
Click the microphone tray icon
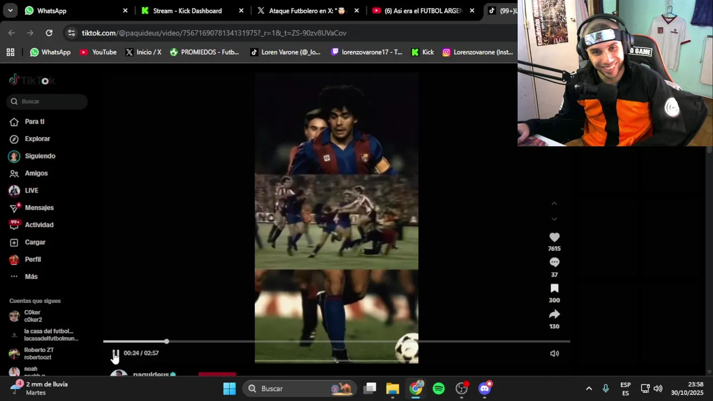tap(605, 389)
